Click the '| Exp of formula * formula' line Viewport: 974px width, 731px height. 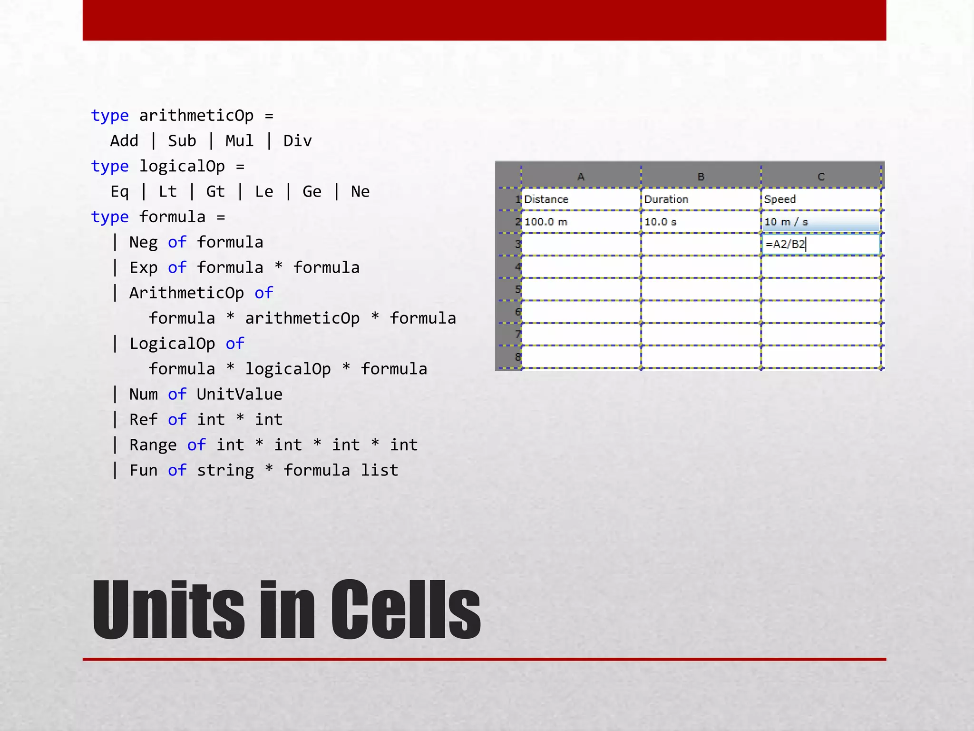235,267
